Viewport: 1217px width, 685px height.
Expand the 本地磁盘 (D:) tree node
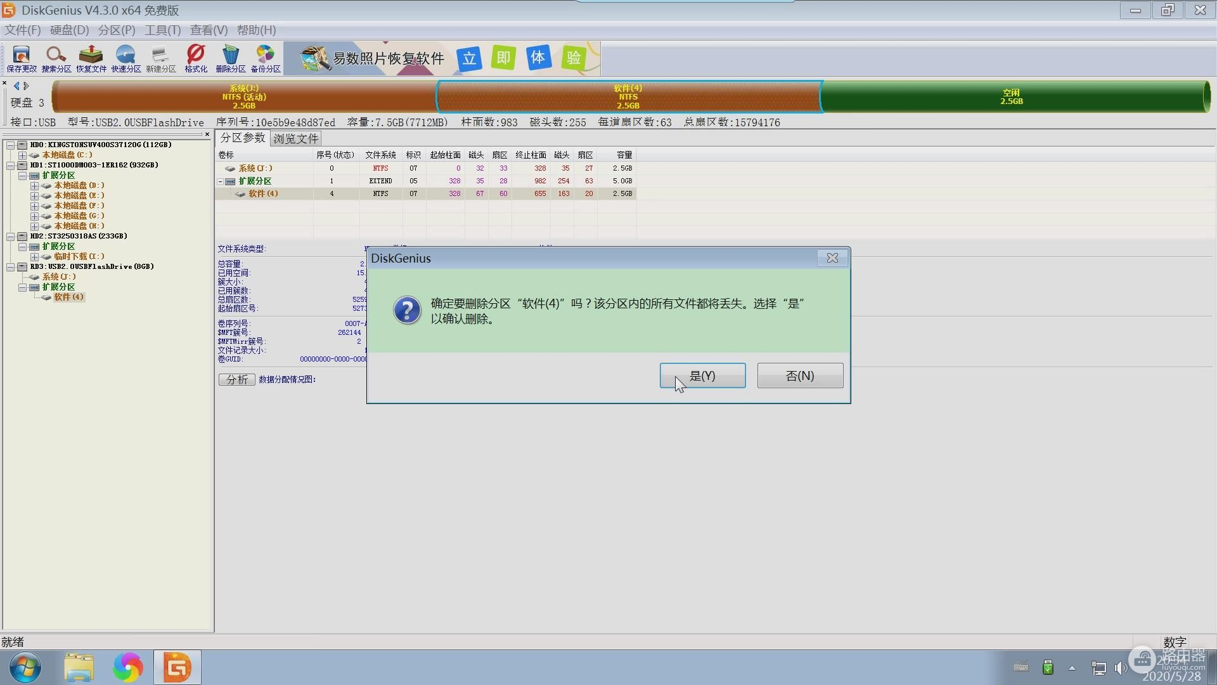click(x=34, y=186)
